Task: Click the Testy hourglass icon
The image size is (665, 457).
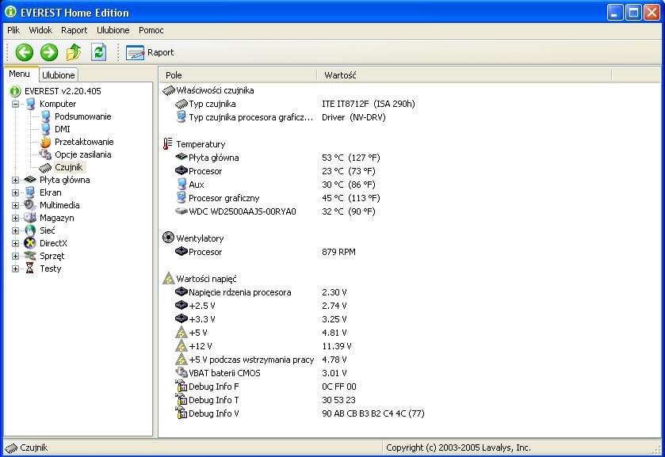Action: [x=29, y=268]
